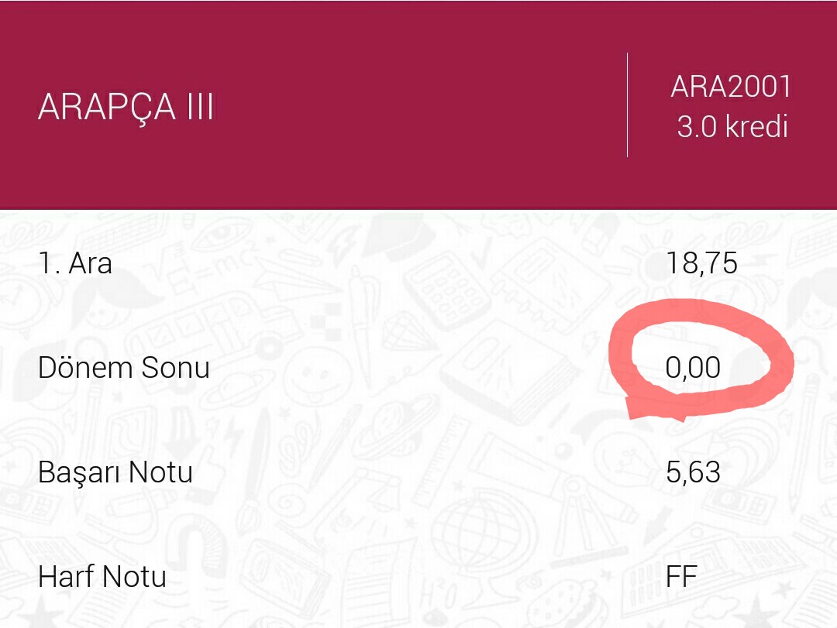
Task: Click the 18,75 midterm score
Action: click(701, 263)
